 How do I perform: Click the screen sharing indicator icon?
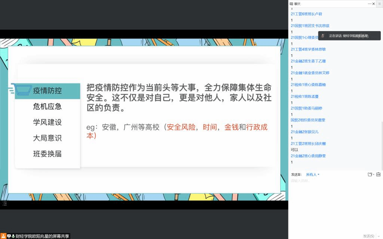pyautogui.click(x=9, y=236)
